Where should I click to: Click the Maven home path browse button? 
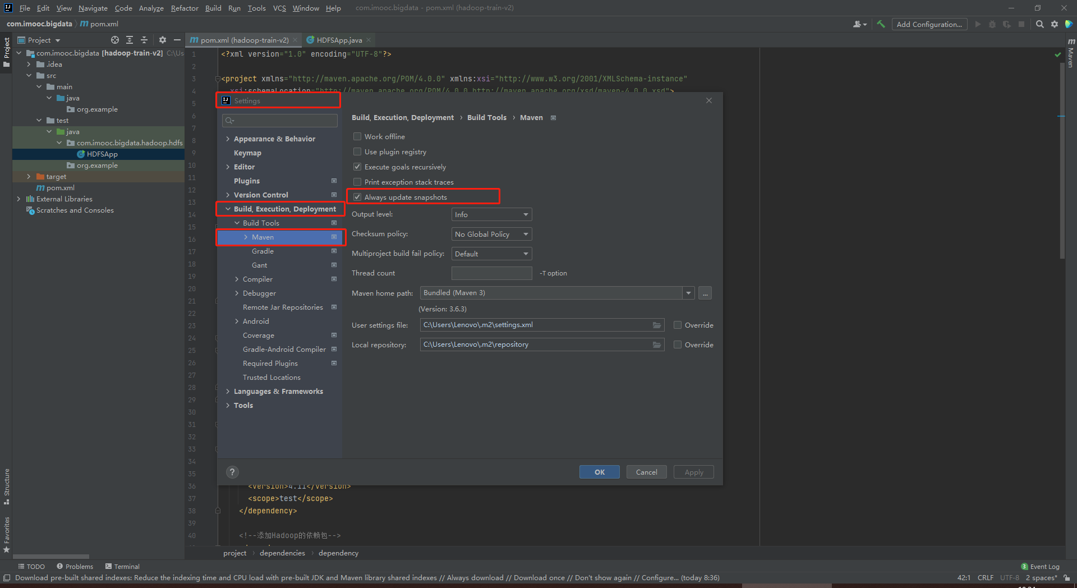tap(706, 293)
